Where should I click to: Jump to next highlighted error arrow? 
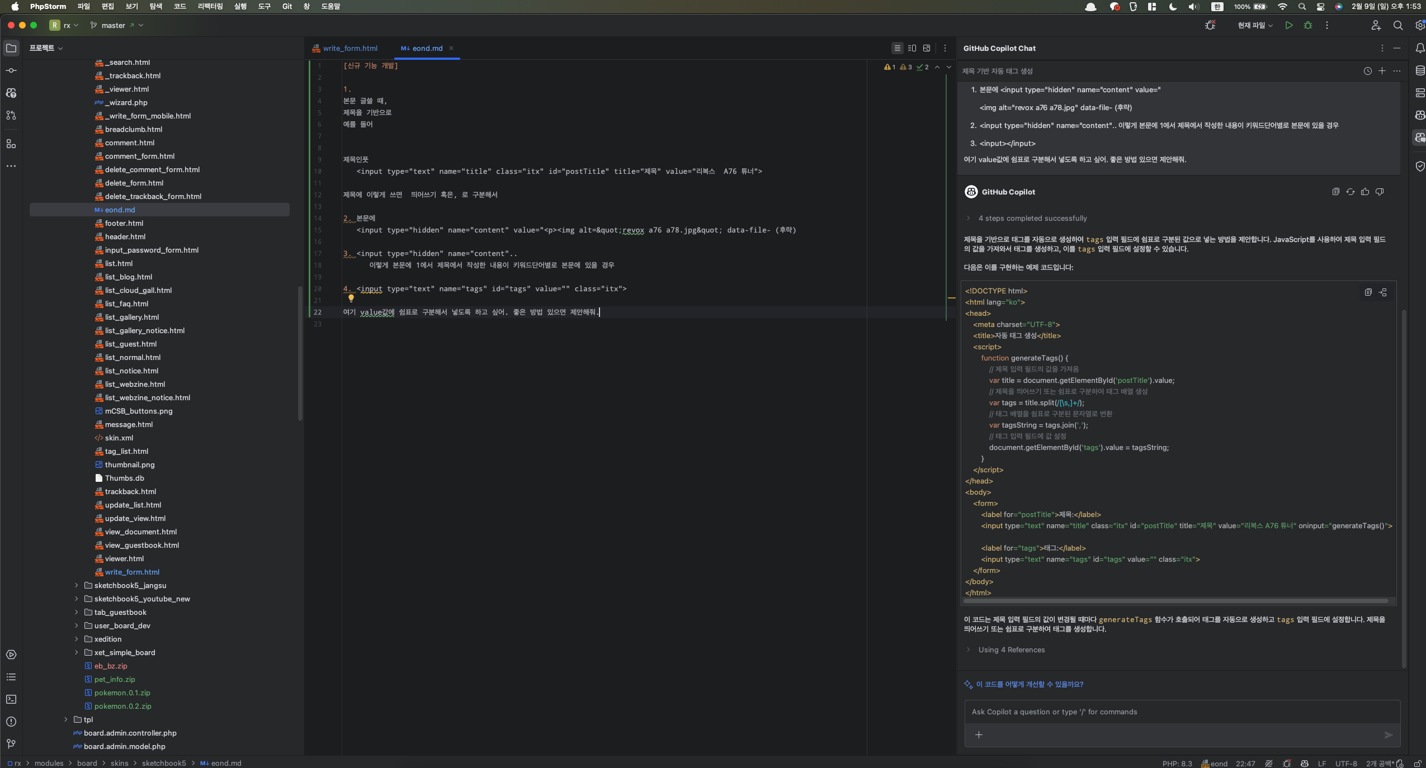pos(949,67)
